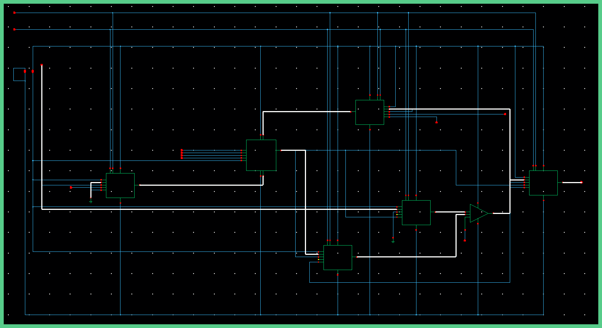Select the green block beside the left ground symbol
The image size is (602, 328).
click(x=120, y=185)
